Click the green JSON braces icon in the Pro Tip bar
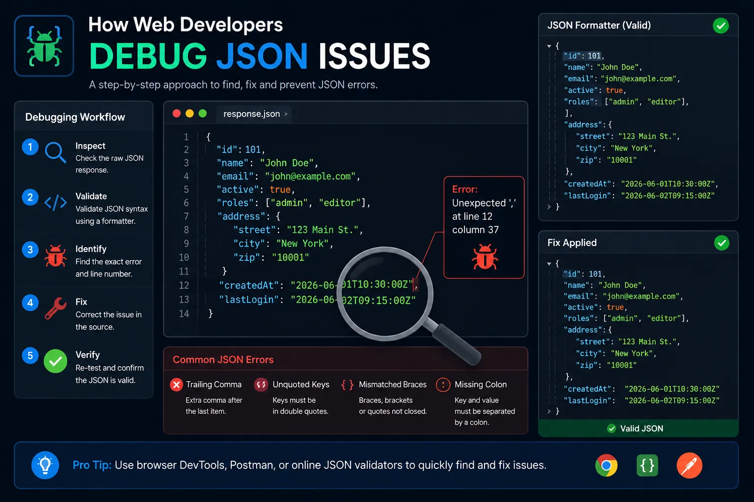This screenshot has width=754, height=502. click(x=647, y=465)
